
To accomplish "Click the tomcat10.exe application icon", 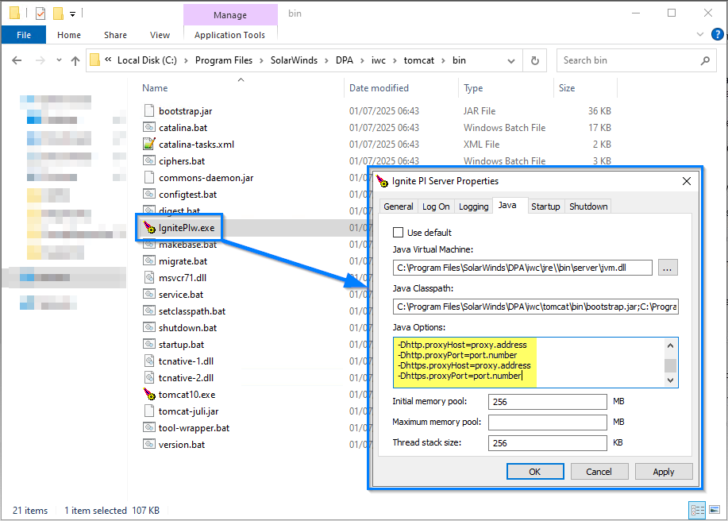I will 149,394.
